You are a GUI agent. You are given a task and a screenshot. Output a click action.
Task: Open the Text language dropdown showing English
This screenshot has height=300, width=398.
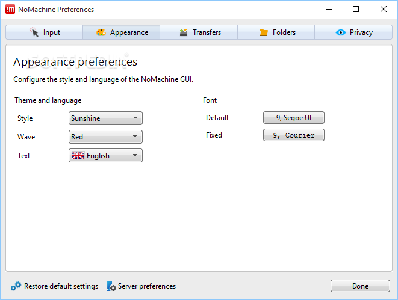tap(105, 155)
